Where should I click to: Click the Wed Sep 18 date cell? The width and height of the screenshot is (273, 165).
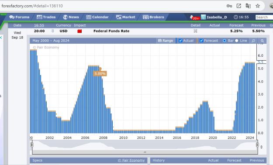17,35
